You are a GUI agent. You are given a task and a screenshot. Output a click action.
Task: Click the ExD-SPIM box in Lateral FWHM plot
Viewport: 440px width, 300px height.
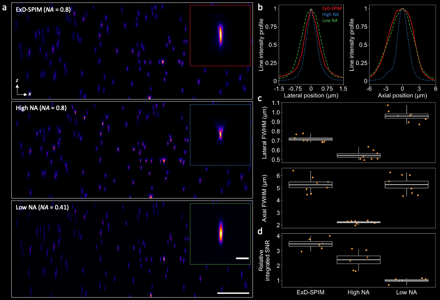pos(310,139)
